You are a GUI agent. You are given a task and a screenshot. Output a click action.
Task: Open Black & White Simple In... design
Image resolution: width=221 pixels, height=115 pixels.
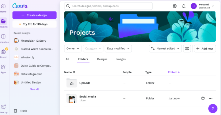(x=33, y=49)
